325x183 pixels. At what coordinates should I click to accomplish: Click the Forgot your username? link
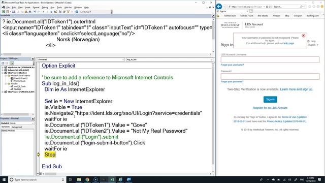(233, 65)
